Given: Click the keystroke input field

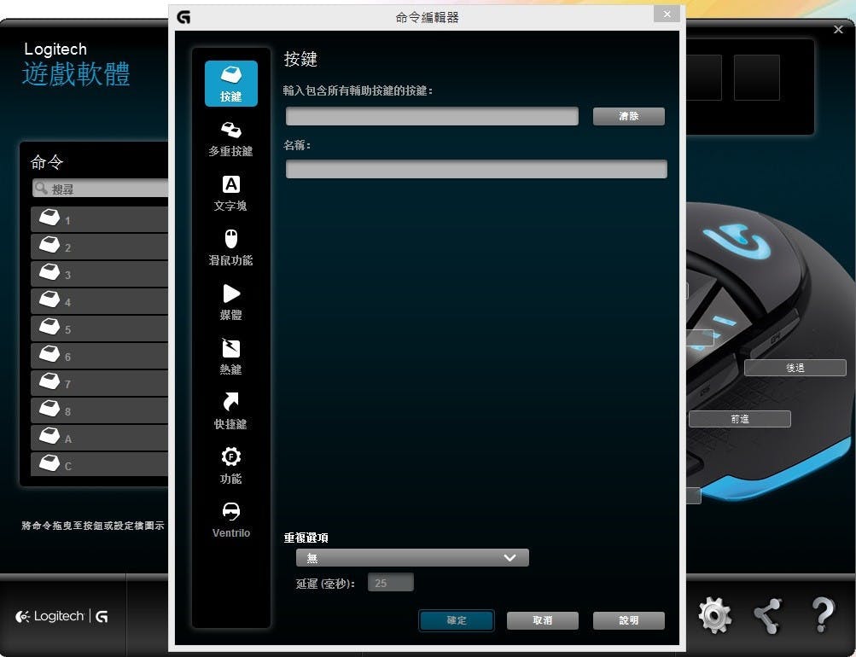Looking at the screenshot, I should coord(432,116).
